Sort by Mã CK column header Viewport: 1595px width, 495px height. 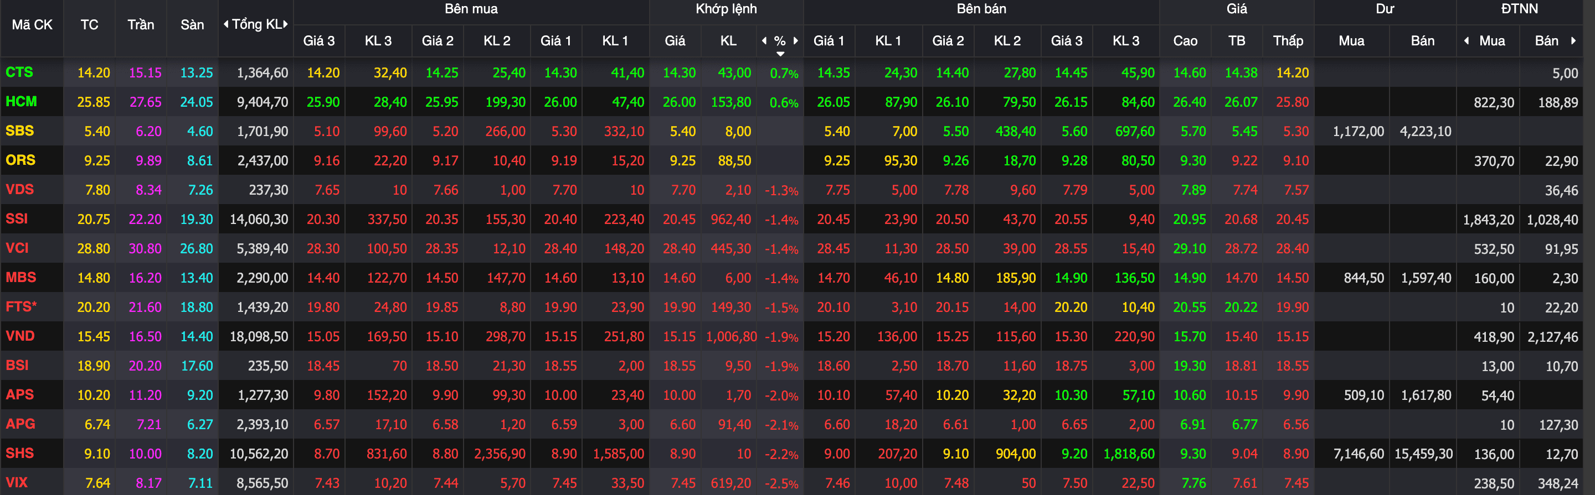[x=32, y=25]
